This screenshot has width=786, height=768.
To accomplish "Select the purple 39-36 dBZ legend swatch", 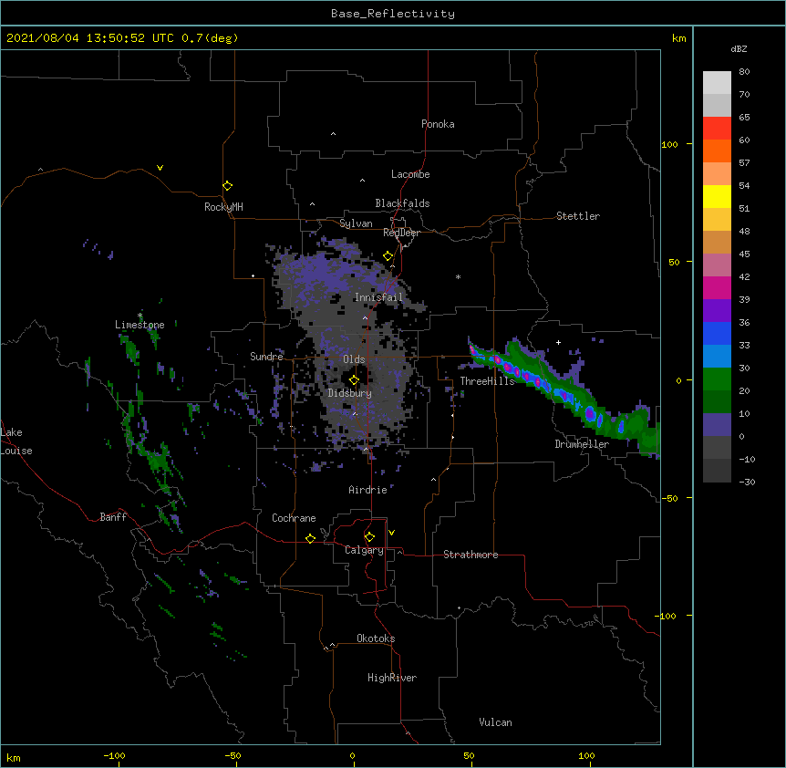I will (717, 311).
